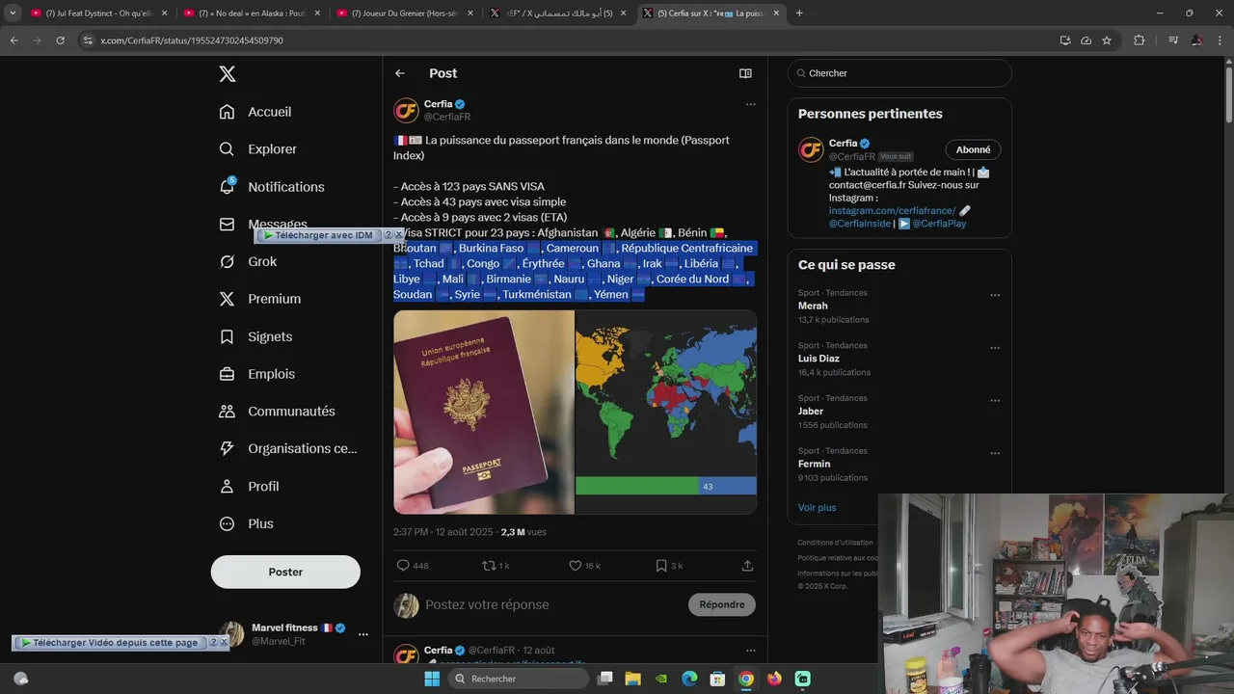Open Conditions d'utilisation footer link
Viewport: 1234px width, 694px height.
pyautogui.click(x=835, y=543)
